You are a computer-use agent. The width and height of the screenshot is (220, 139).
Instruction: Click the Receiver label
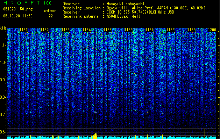[71, 12]
